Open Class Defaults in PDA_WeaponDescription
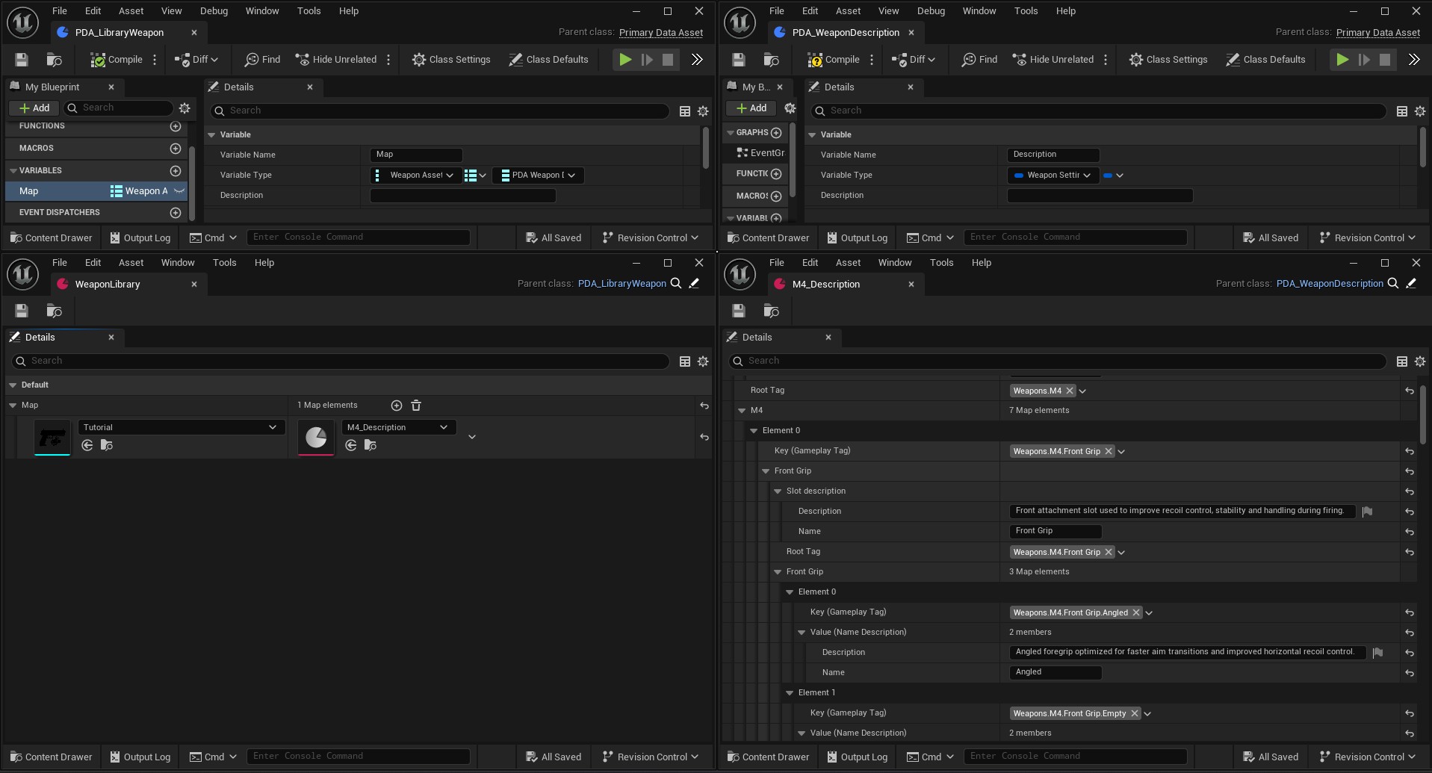Viewport: 1432px width, 773px height. [x=1266, y=60]
